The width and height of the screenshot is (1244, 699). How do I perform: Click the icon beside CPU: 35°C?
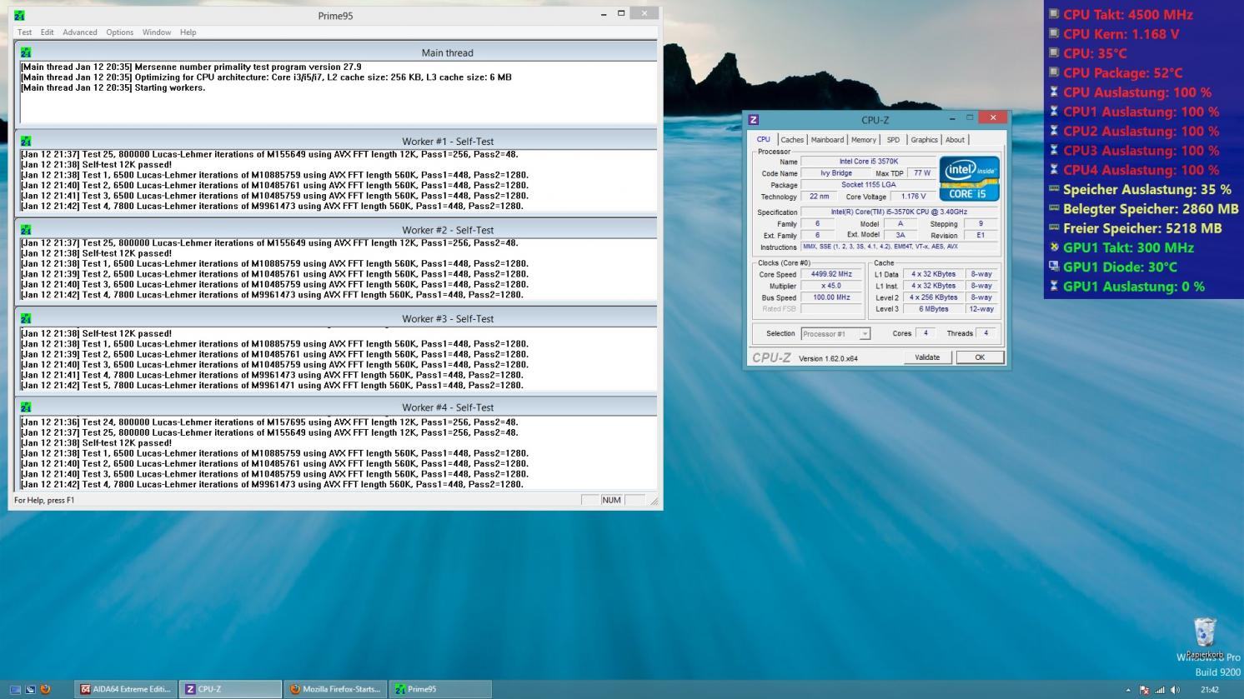1054,52
